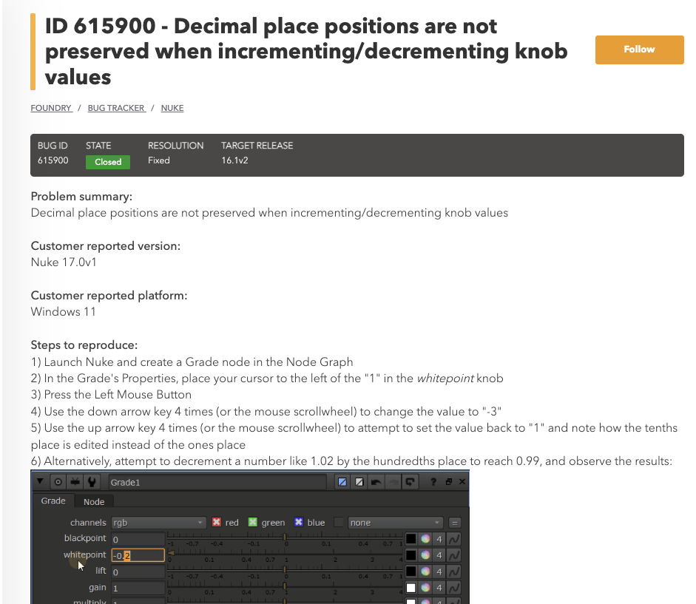Screen dimensions: 696x604
Task: Click the whitepoint black color swatch
Action: pyautogui.click(x=411, y=555)
